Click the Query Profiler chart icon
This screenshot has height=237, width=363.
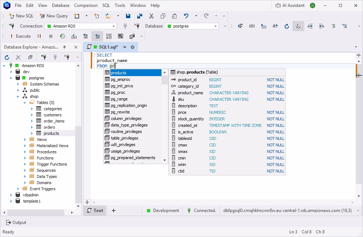121,36
